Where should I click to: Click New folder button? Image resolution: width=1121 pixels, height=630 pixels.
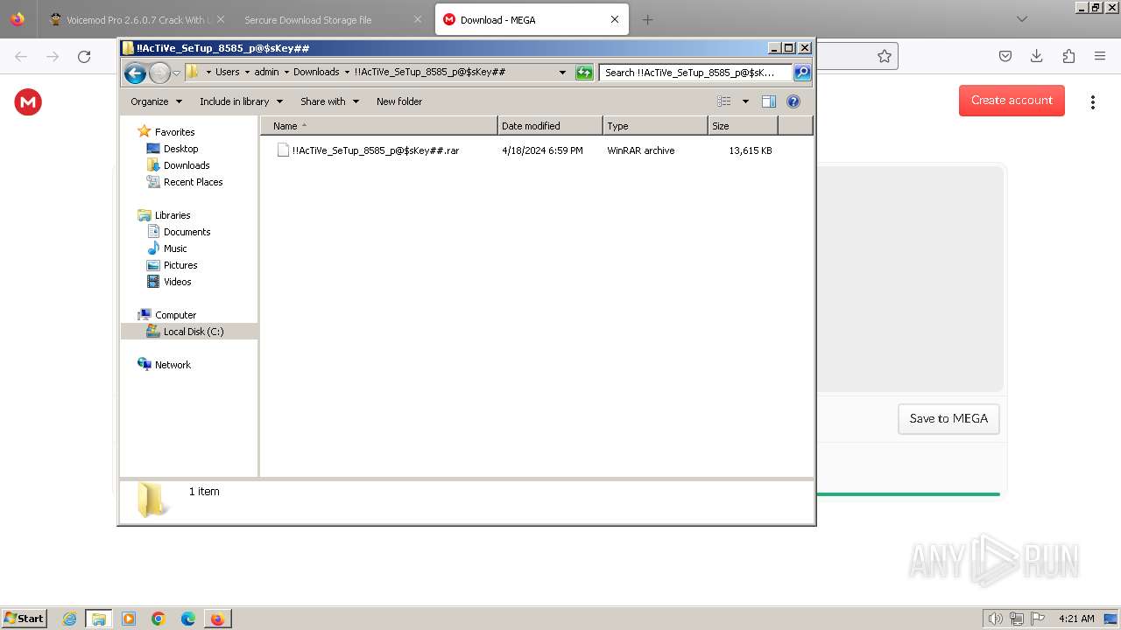[x=399, y=101]
